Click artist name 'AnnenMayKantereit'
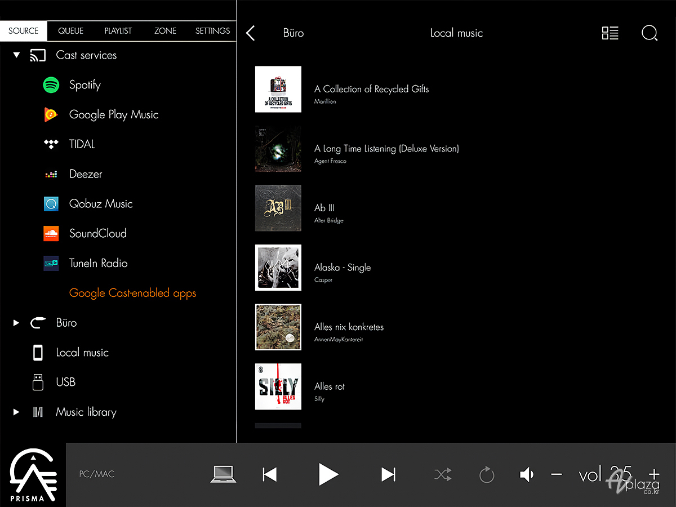This screenshot has width=676, height=507. coord(339,340)
